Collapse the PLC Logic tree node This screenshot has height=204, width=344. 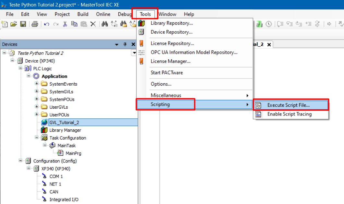pyautogui.click(x=21, y=68)
